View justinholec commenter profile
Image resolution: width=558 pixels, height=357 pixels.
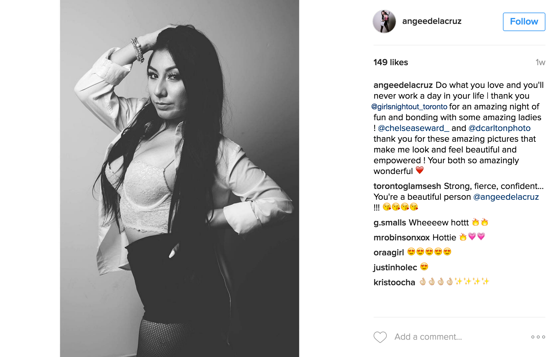[395, 268]
